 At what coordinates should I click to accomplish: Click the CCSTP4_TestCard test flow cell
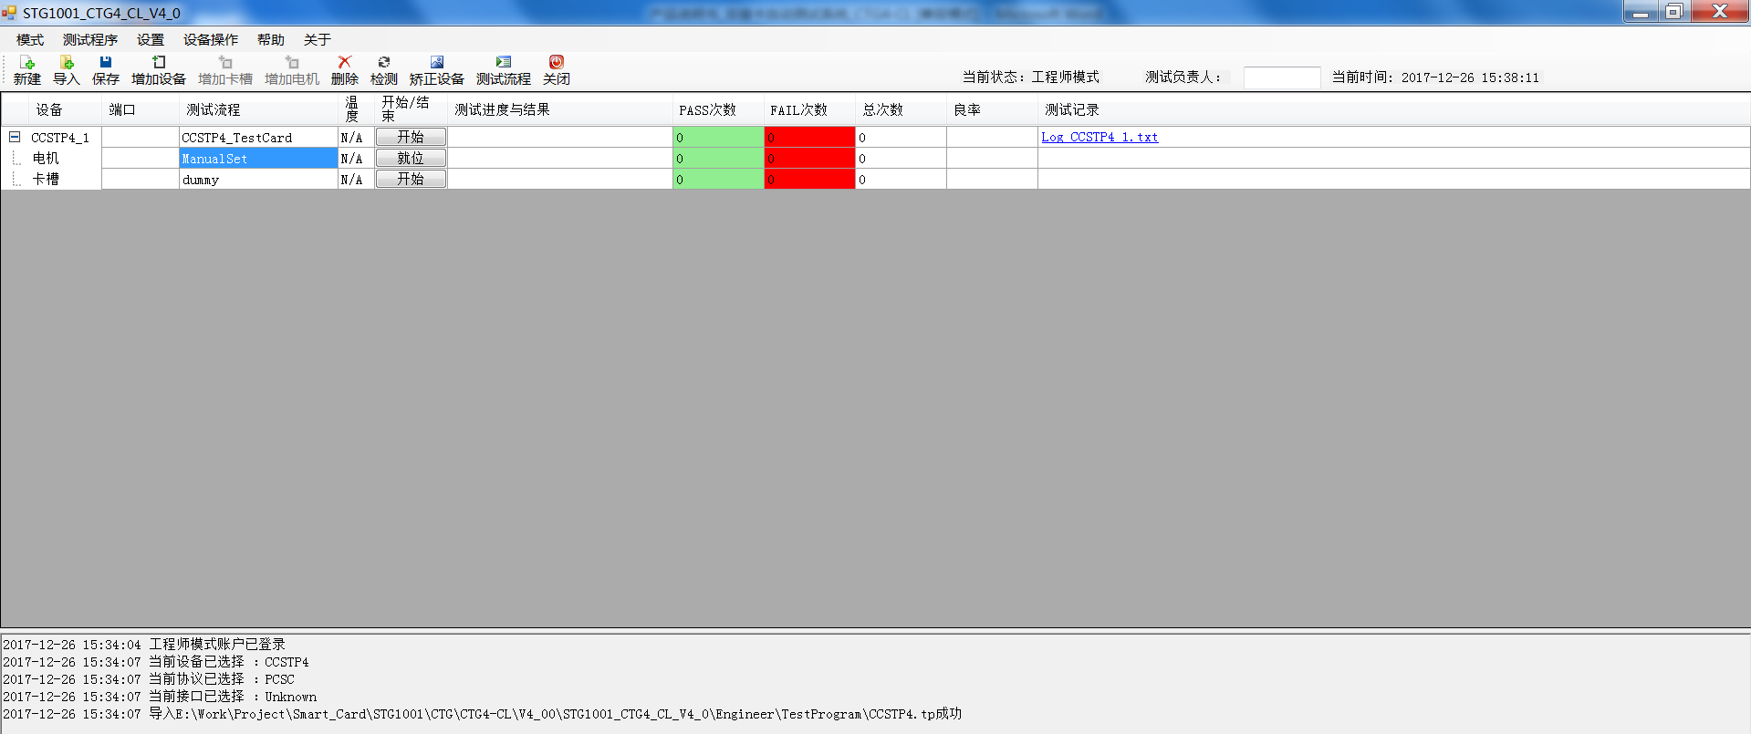(259, 137)
